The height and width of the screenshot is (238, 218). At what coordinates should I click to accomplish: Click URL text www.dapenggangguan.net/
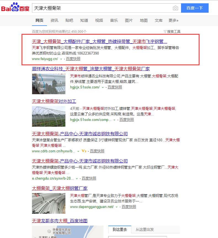[92, 207]
